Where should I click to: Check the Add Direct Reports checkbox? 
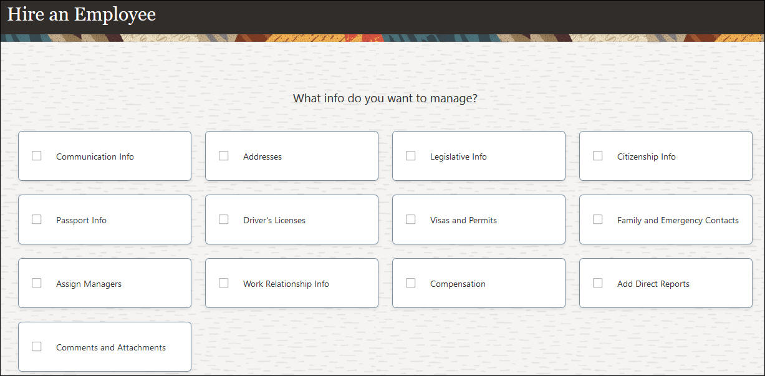tap(598, 283)
